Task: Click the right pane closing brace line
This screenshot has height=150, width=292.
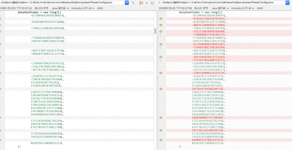Action: pos(180,147)
